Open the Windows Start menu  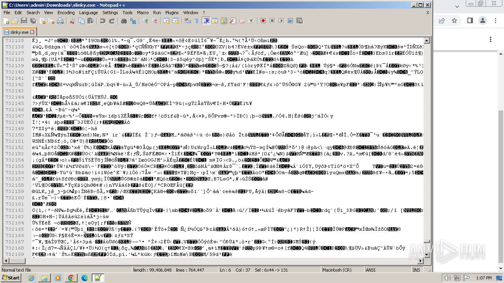[11, 278]
